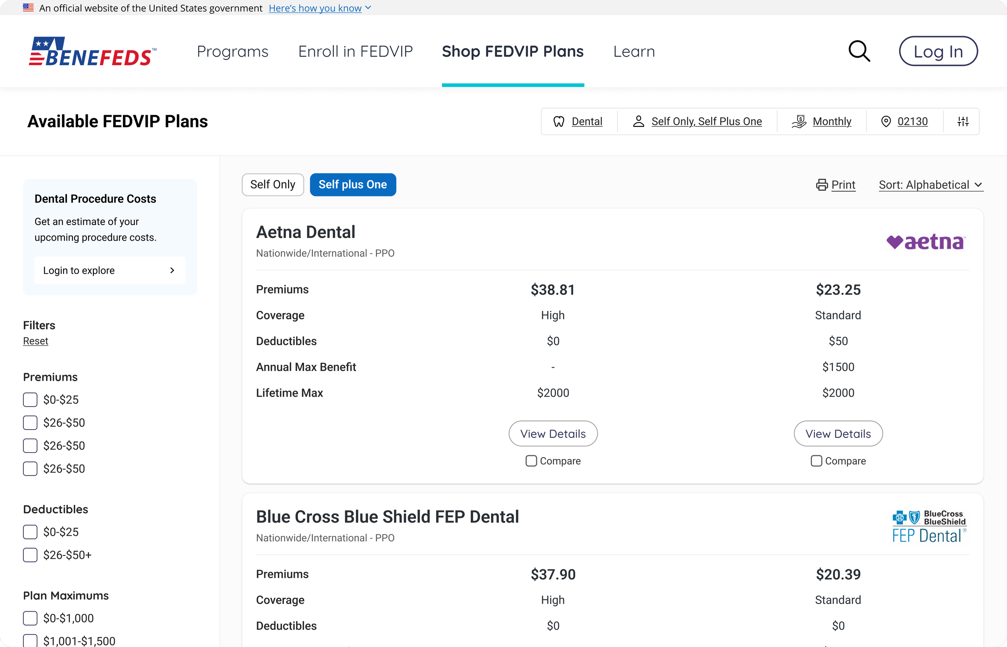Click the Aetna Dental plan title
1007x647 pixels.
tap(306, 232)
